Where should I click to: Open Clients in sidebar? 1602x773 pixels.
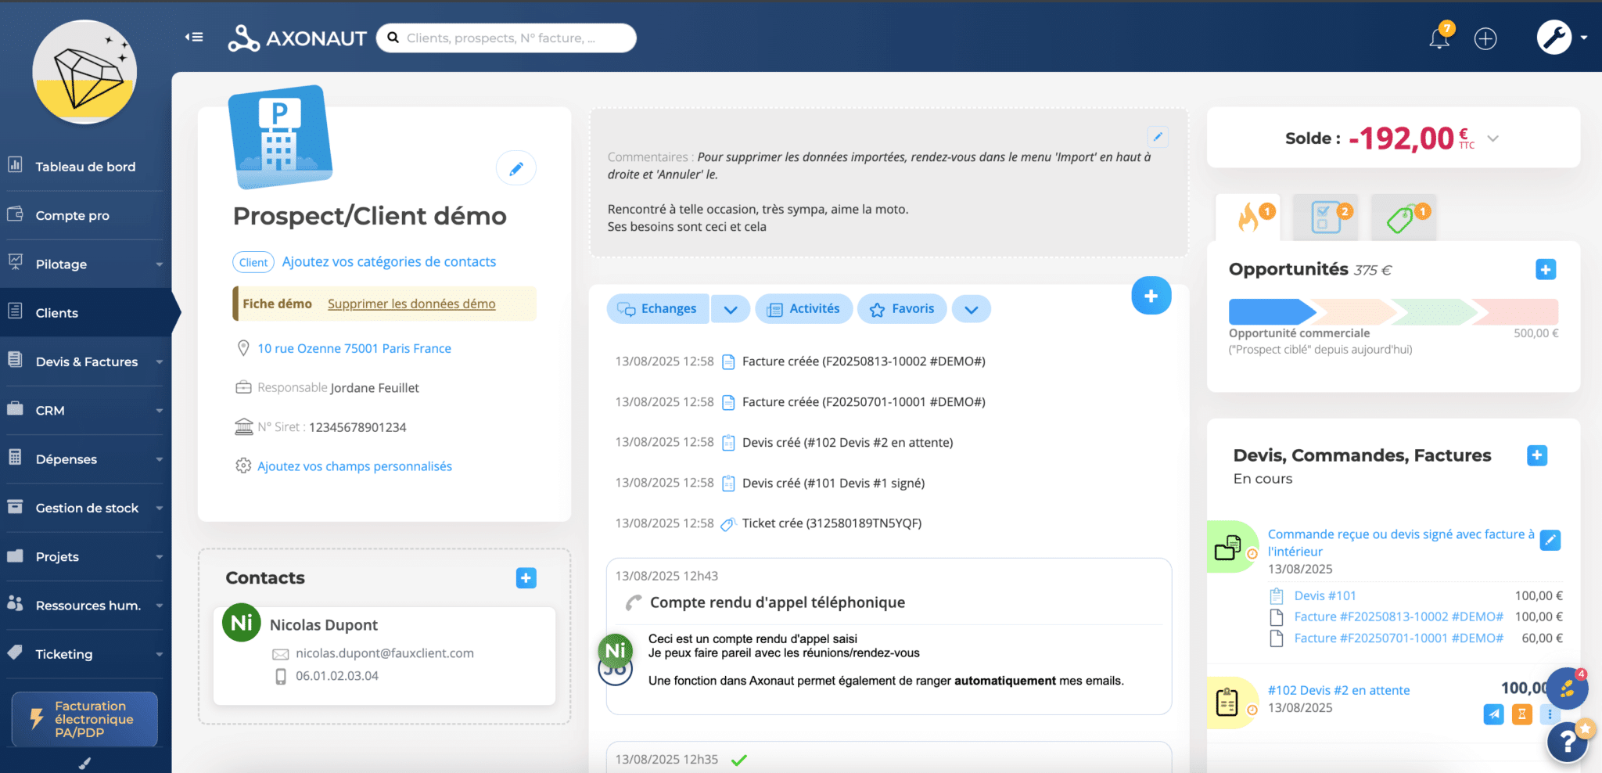(85, 313)
